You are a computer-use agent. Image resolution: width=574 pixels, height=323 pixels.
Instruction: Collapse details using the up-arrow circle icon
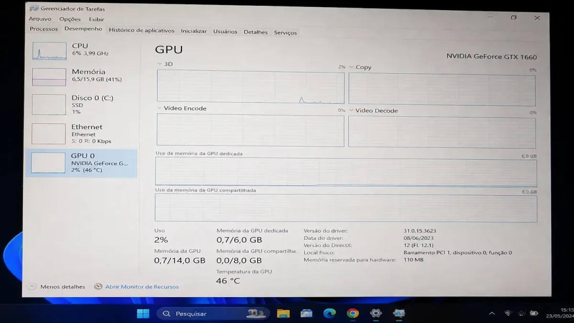32,287
